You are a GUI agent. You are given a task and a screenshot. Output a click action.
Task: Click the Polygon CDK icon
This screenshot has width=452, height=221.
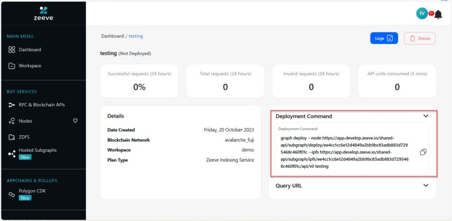tap(11, 195)
